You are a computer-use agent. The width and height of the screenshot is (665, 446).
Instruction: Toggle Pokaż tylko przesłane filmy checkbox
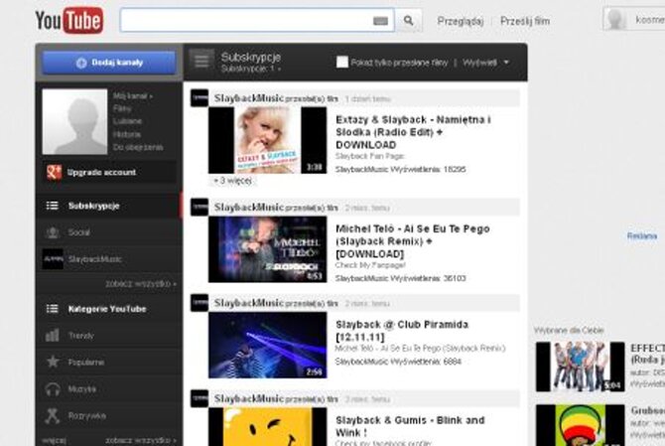click(x=341, y=62)
